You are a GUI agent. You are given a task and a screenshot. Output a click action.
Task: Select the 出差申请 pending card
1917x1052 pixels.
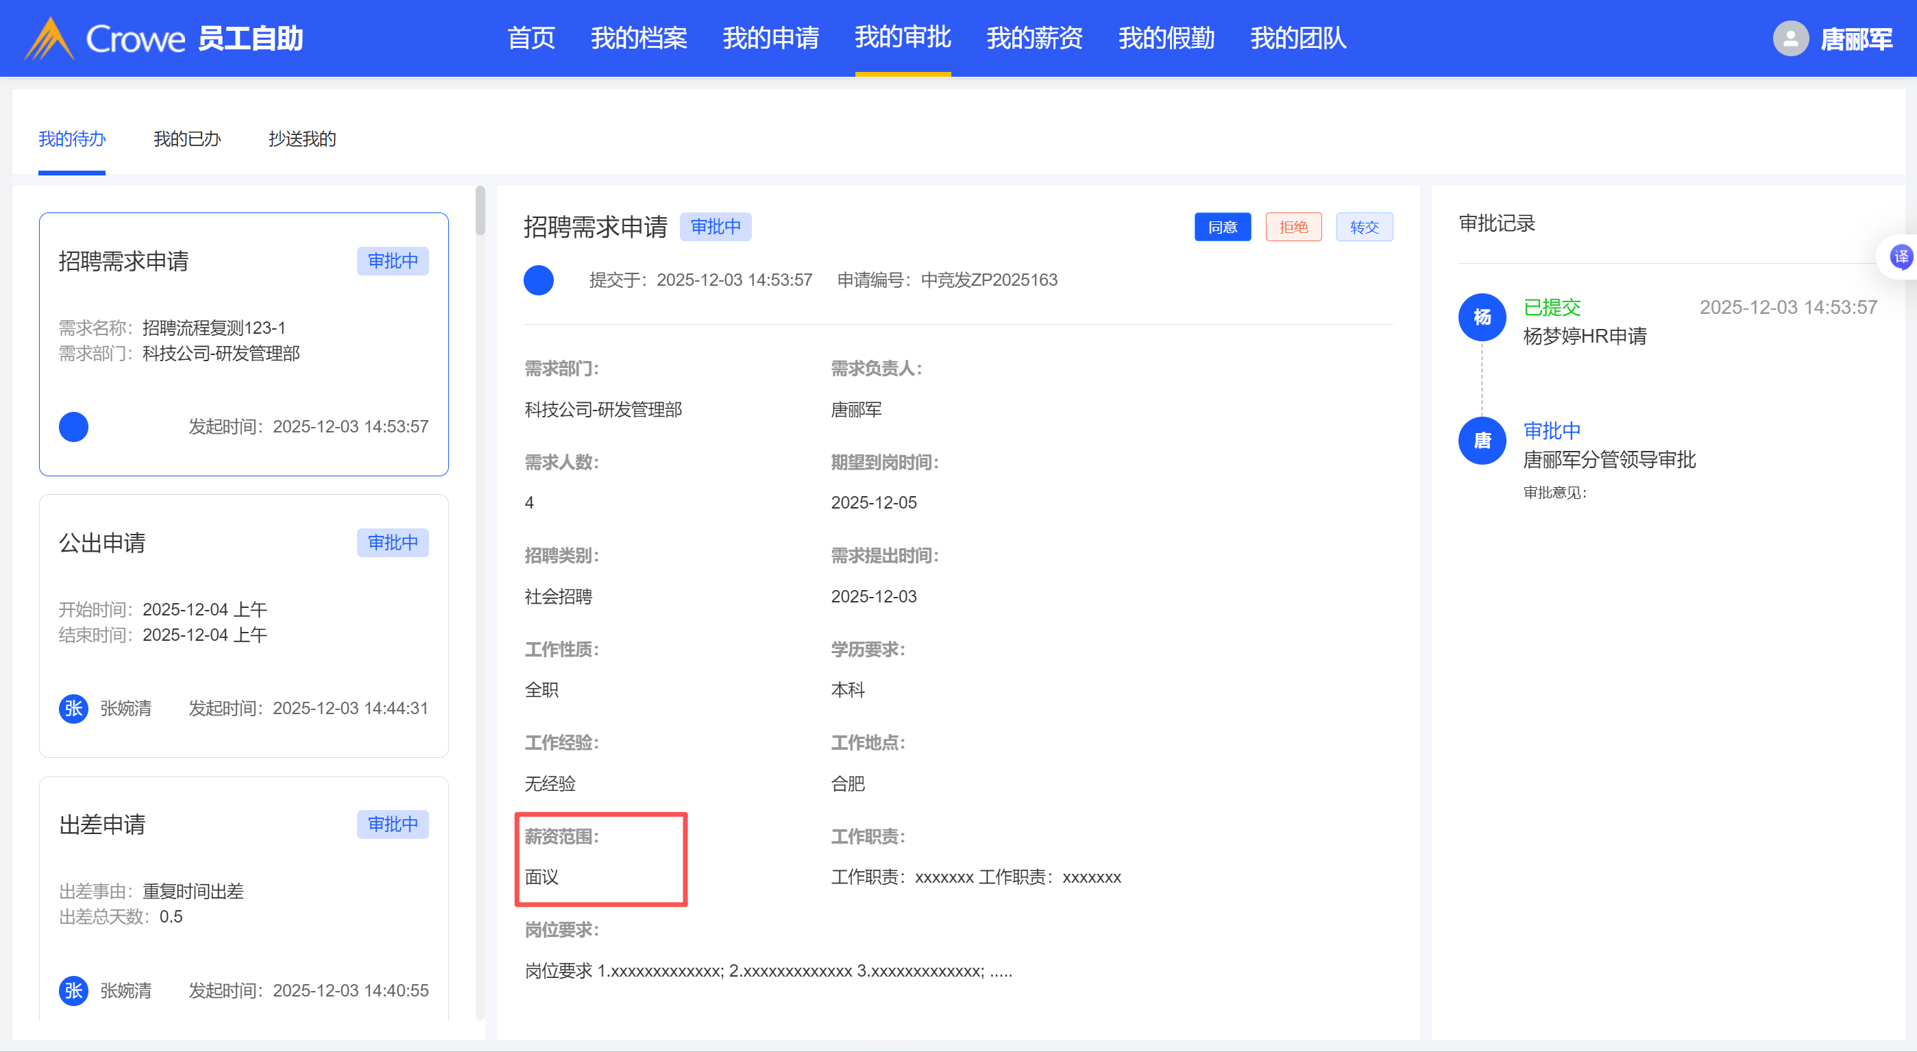point(243,893)
